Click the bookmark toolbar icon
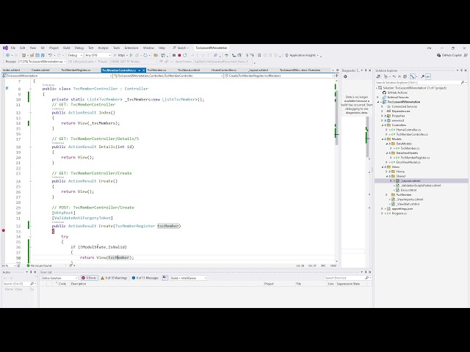The height and width of the screenshot is (352, 470). tap(259, 56)
